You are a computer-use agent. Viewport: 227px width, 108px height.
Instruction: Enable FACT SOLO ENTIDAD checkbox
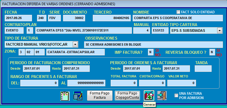(178, 12)
